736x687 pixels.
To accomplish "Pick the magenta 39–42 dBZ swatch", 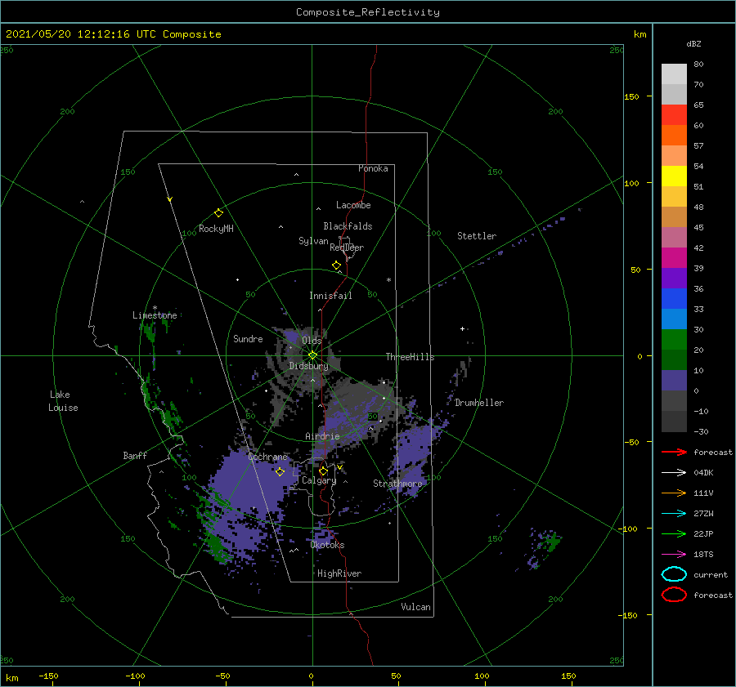I will tap(674, 258).
